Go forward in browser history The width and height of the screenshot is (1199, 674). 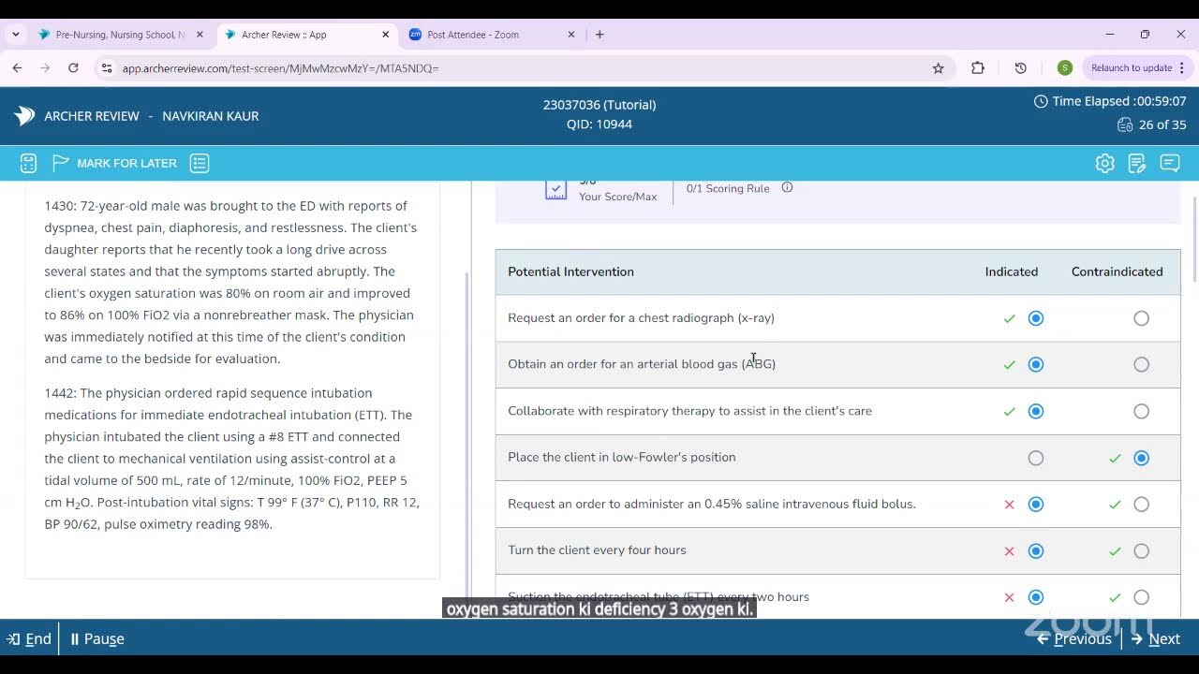point(45,67)
